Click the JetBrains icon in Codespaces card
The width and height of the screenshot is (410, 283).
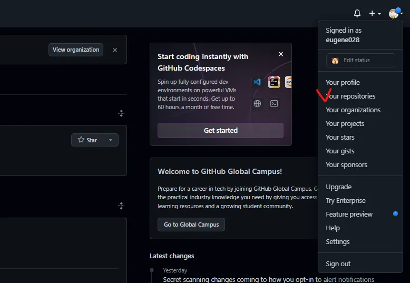(x=274, y=82)
